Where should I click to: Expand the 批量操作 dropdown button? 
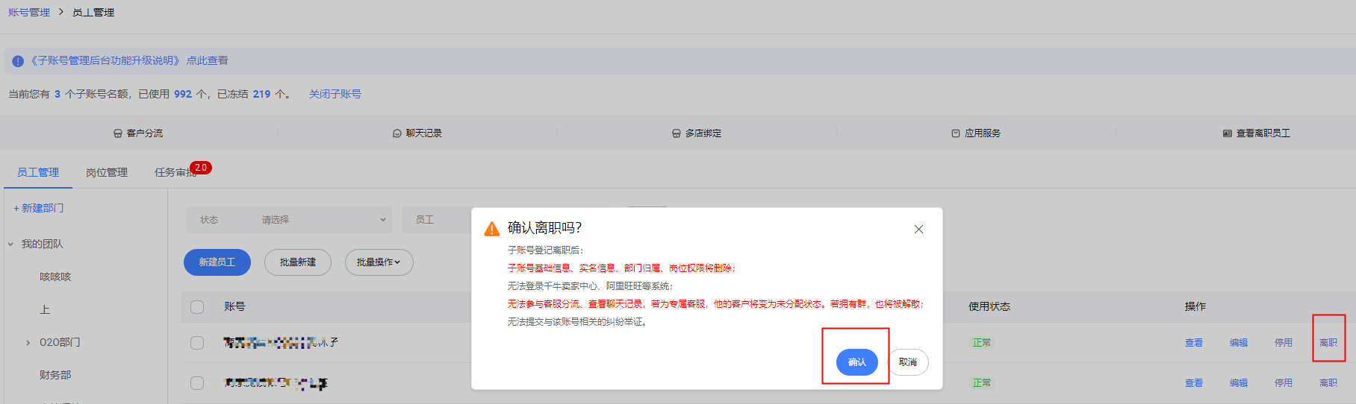coord(379,262)
